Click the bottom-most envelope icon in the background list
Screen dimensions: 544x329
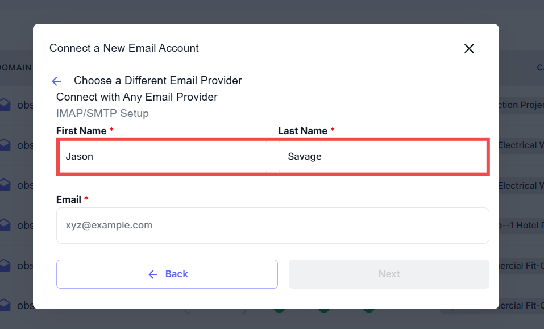[x=5, y=305]
